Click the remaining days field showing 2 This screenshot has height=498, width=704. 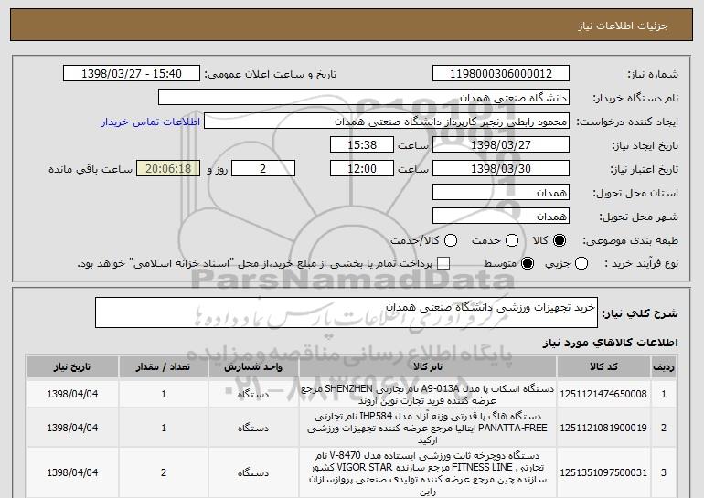263,169
